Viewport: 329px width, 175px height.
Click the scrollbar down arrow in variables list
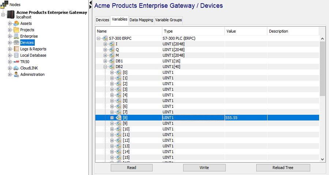pos(322,159)
